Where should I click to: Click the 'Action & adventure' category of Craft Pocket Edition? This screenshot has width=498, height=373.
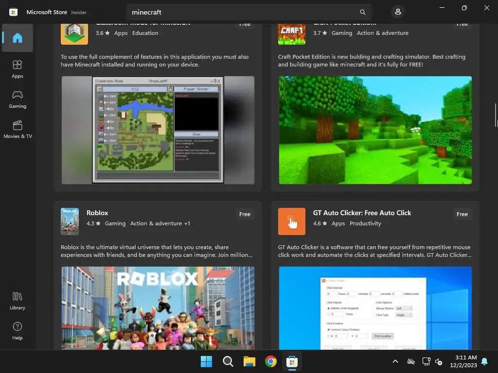[382, 33]
